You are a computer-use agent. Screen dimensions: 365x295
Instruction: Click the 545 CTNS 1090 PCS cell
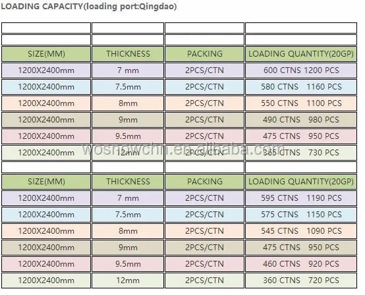[x=301, y=231]
